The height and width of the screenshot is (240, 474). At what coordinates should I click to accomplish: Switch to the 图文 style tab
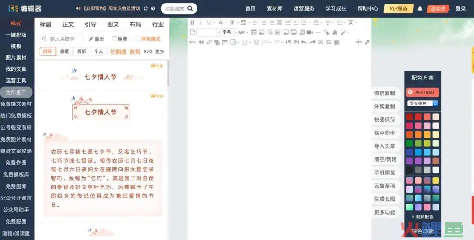coord(113,25)
